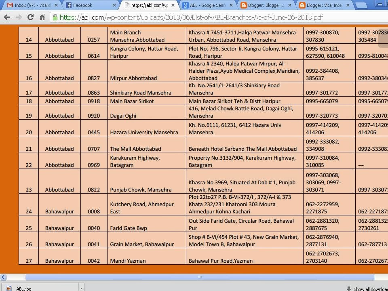The height and width of the screenshot is (291, 388).
Task: Click 'Bahawalpur' region in row 25
Action: click(59, 228)
